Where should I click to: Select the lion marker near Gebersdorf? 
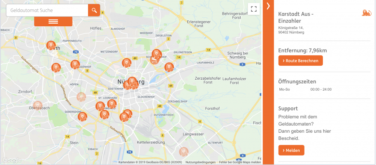coord(82,117)
